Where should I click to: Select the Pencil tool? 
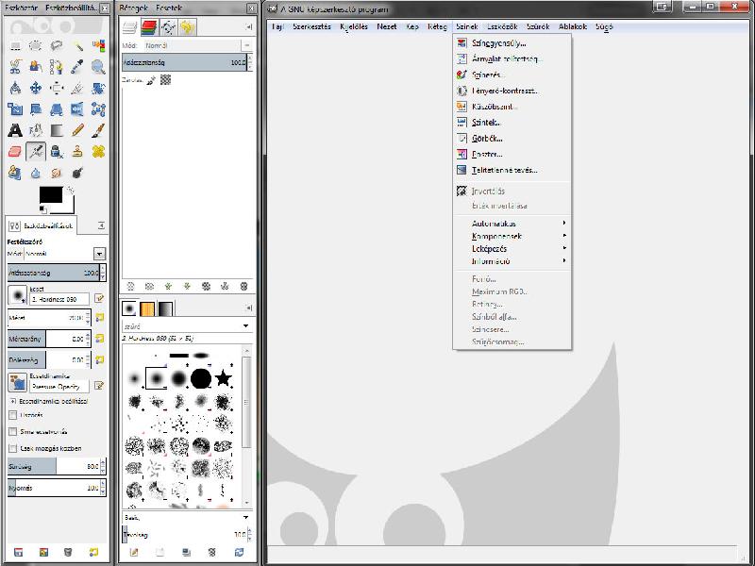pyautogui.click(x=77, y=130)
